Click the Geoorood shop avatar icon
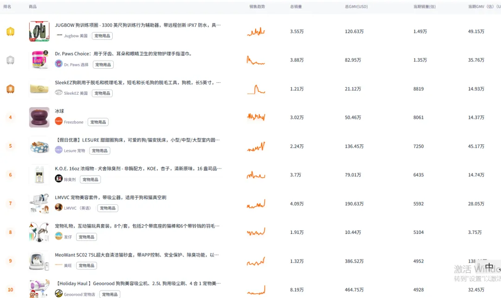This screenshot has height=298, width=501. click(x=58, y=293)
